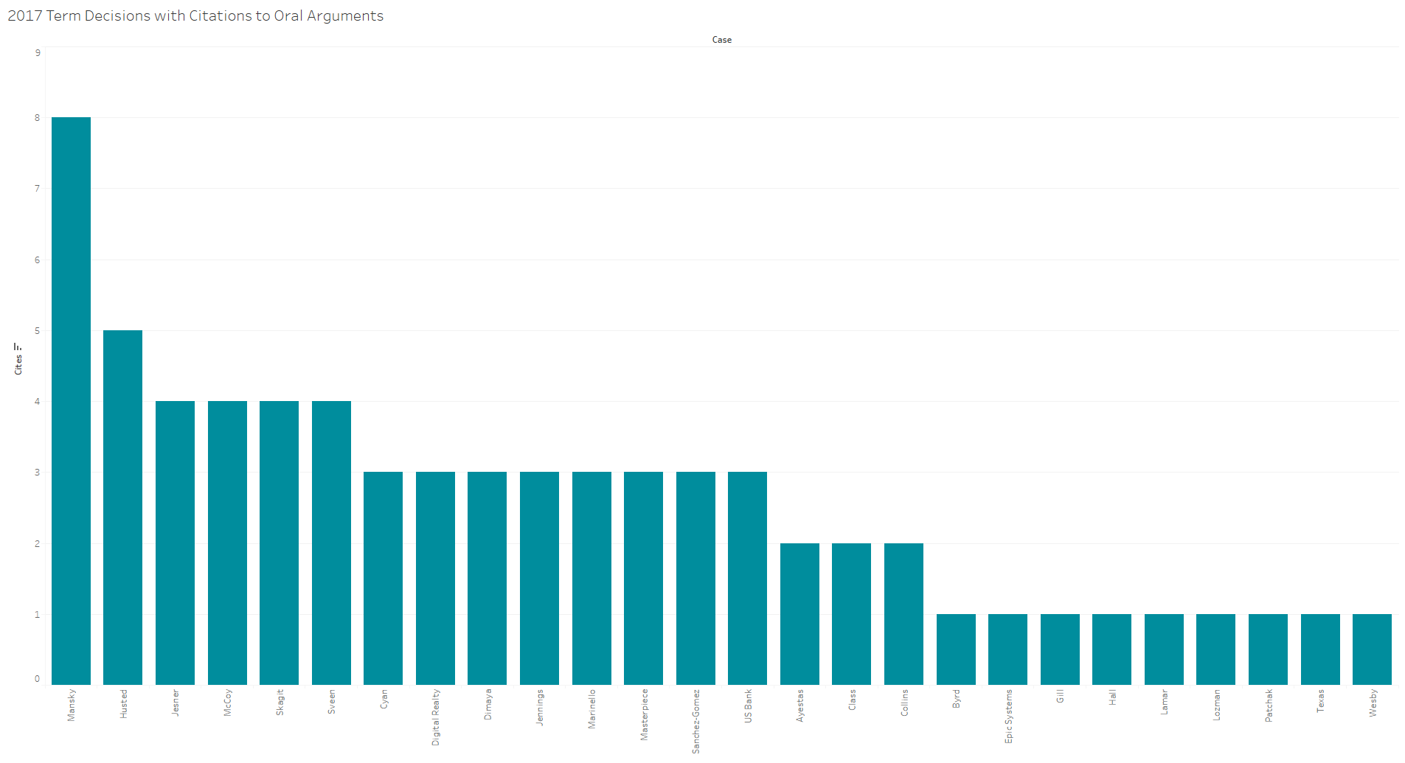The width and height of the screenshot is (1405, 763).
Task: Select the Lozman label below the chart
Action: pos(1216,705)
